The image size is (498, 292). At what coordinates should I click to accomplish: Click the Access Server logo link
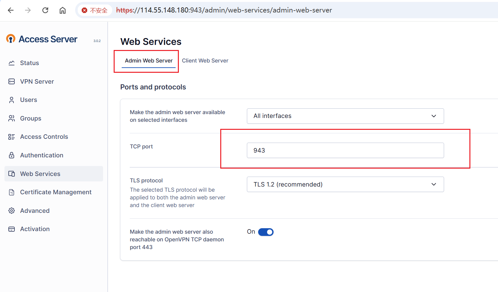(42, 39)
